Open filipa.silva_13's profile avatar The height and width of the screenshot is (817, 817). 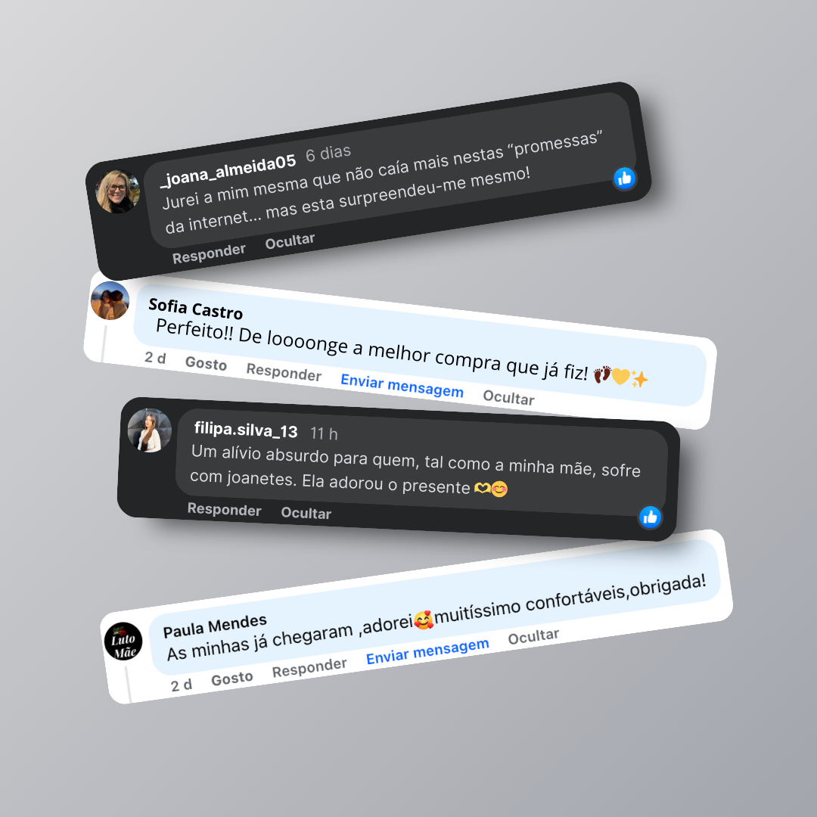tap(150, 430)
